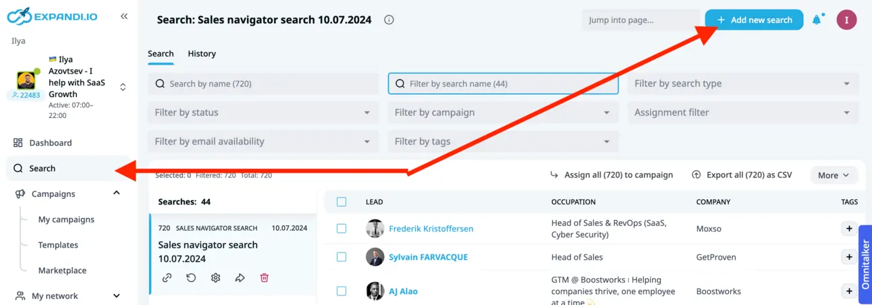Click the Ilya Azovtsev account profile picture
The width and height of the screenshot is (872, 305).
(26, 80)
